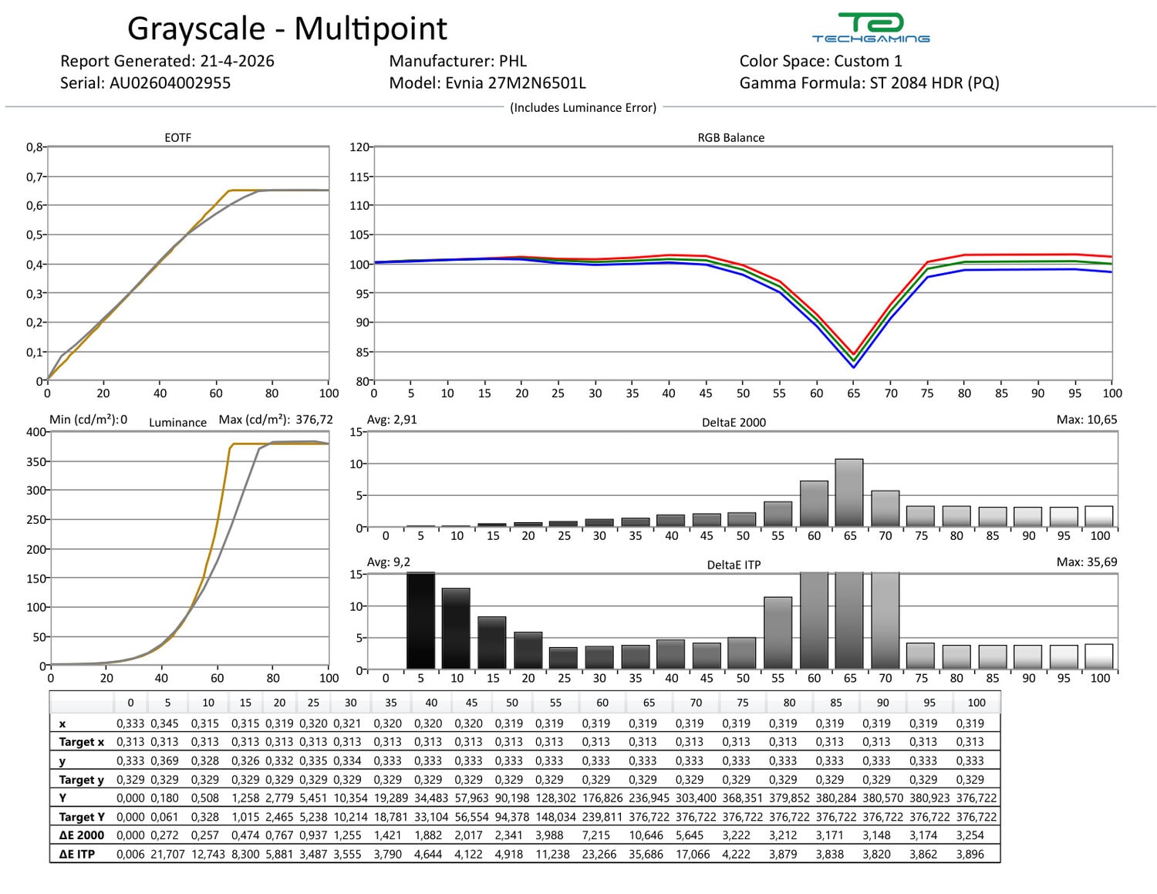Click the Target Y row label

click(x=81, y=817)
